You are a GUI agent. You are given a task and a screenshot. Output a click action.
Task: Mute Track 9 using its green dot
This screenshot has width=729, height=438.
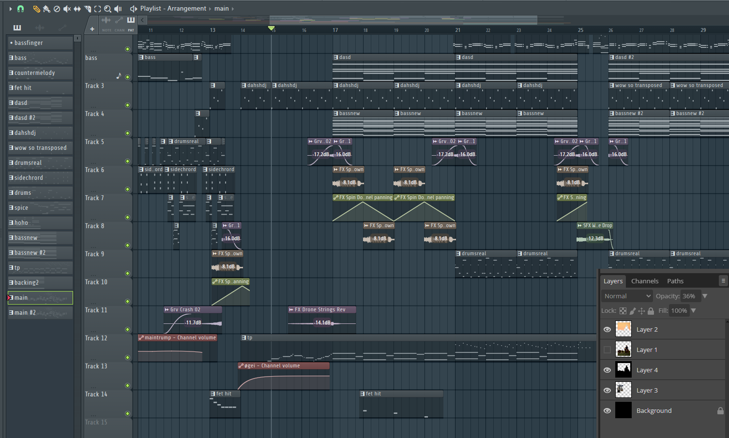[x=128, y=273]
